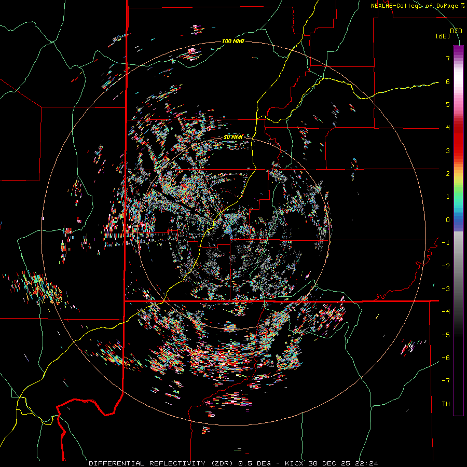Click the 50 NMI range ring label
This screenshot has height=467, width=467.
point(233,137)
